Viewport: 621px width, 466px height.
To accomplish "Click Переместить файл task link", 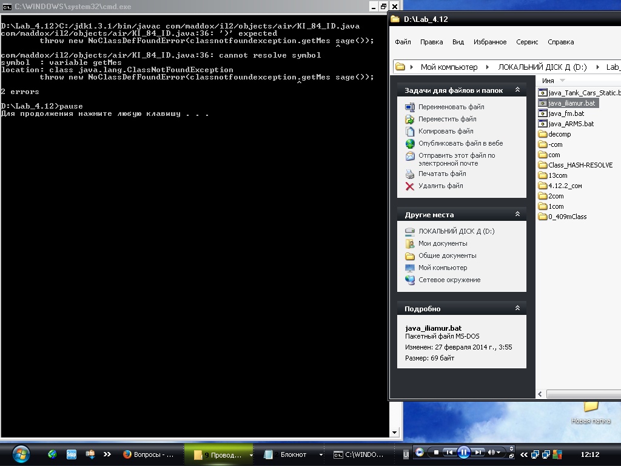I will pyautogui.click(x=447, y=119).
